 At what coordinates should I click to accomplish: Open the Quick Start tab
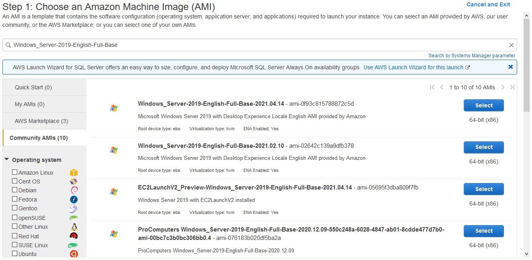click(44, 87)
